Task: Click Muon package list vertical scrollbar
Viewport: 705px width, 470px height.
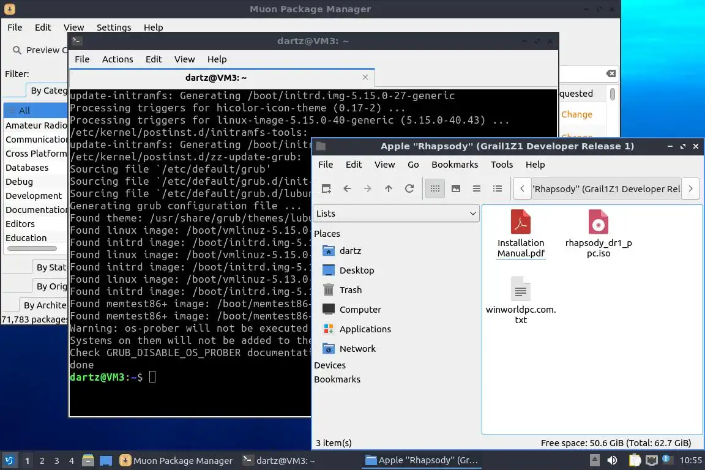Action: click(613, 94)
